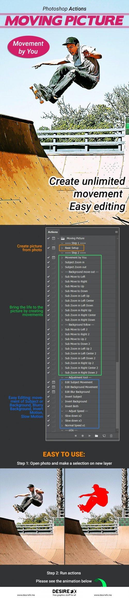Click the Create new action icon

104,435
